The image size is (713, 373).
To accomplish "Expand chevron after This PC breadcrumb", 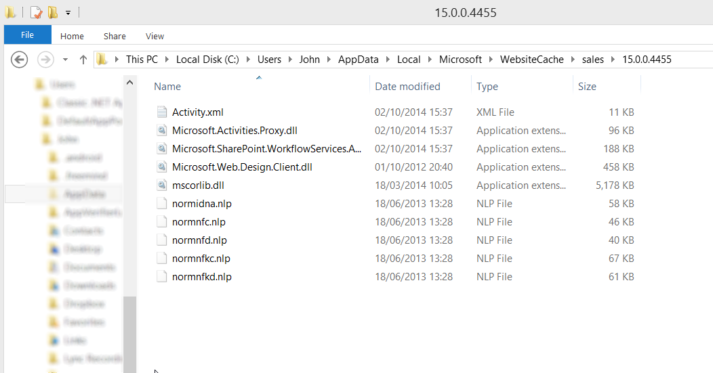I will click(x=167, y=60).
